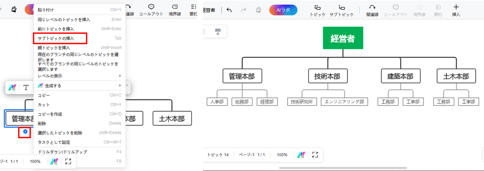
Task: Click the 100% zoom value in the right status bar
Action: [x=282, y=155]
